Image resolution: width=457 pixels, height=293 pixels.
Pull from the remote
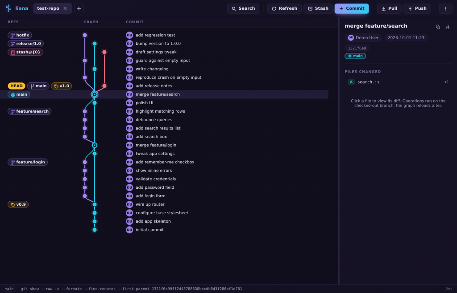pos(389,8)
